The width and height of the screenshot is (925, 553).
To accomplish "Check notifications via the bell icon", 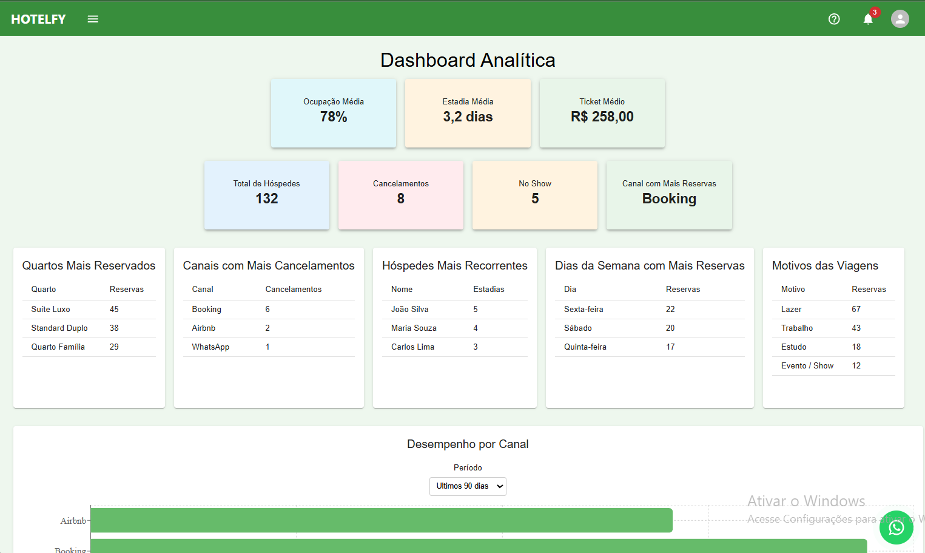I will pos(867,19).
